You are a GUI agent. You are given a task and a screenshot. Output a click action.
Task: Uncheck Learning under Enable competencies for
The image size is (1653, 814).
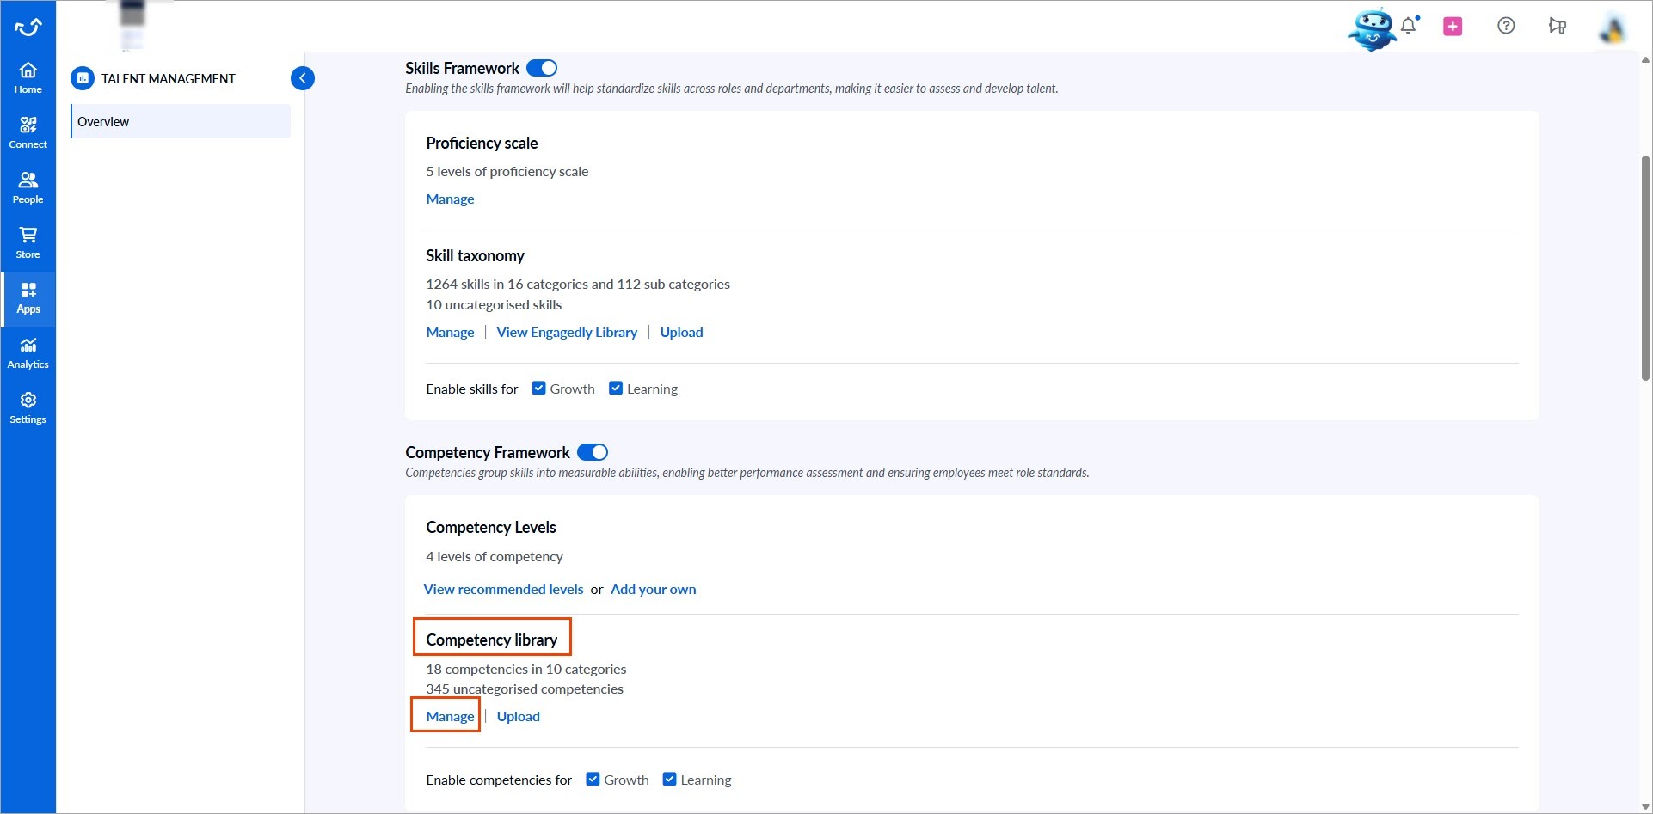coord(669,779)
